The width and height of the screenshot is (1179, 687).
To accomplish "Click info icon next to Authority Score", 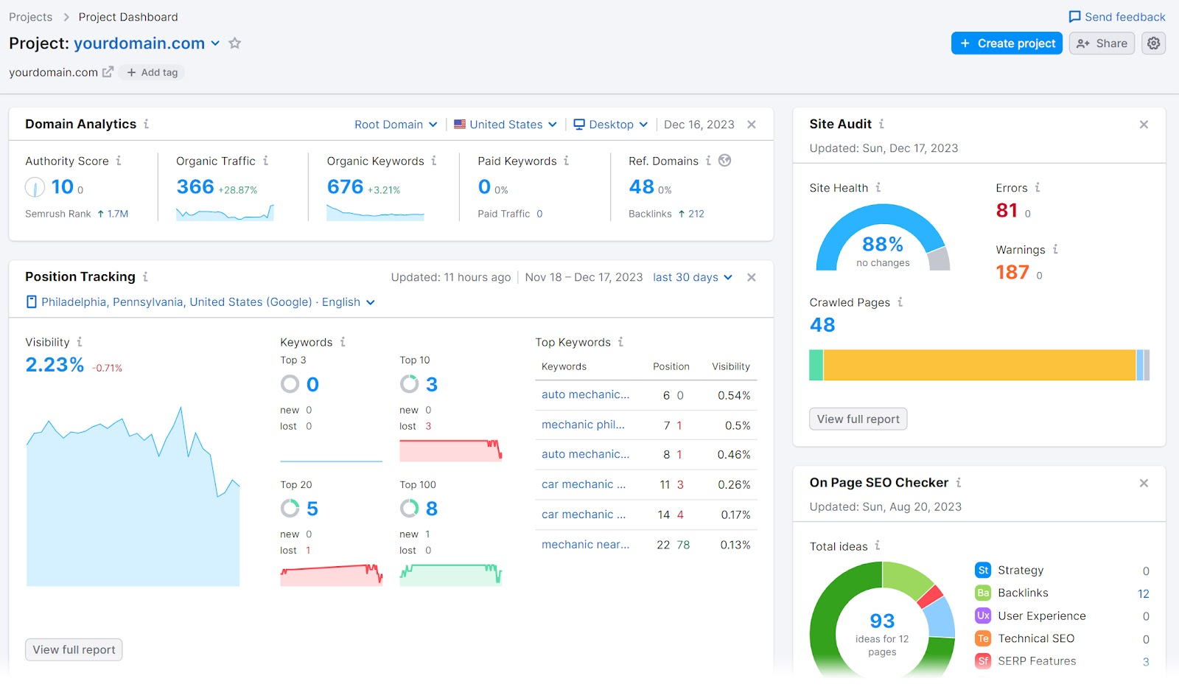I will 119,161.
